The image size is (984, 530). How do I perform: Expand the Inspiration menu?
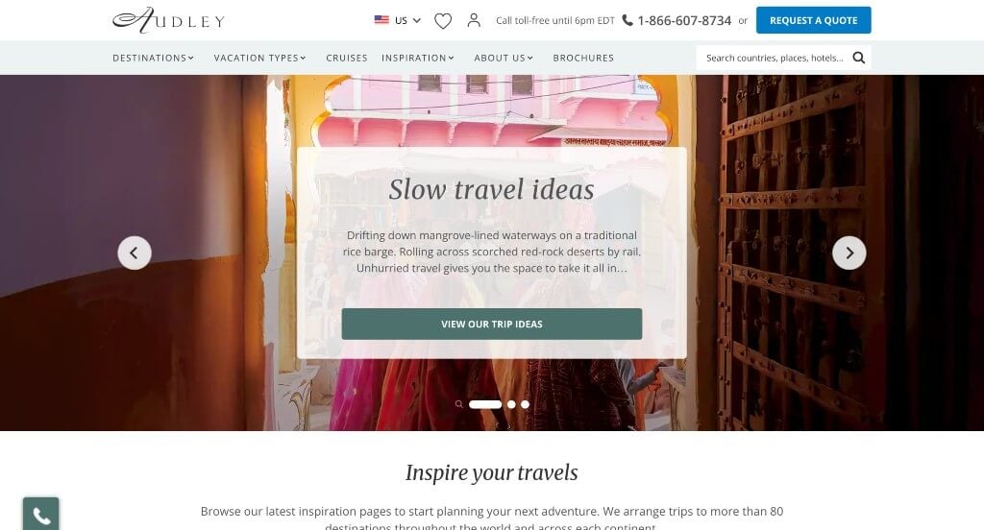[418, 58]
